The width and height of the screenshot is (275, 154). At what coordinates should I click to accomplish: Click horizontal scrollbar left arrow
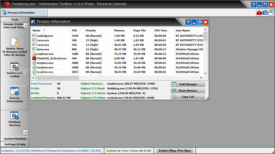click(x=33, y=78)
